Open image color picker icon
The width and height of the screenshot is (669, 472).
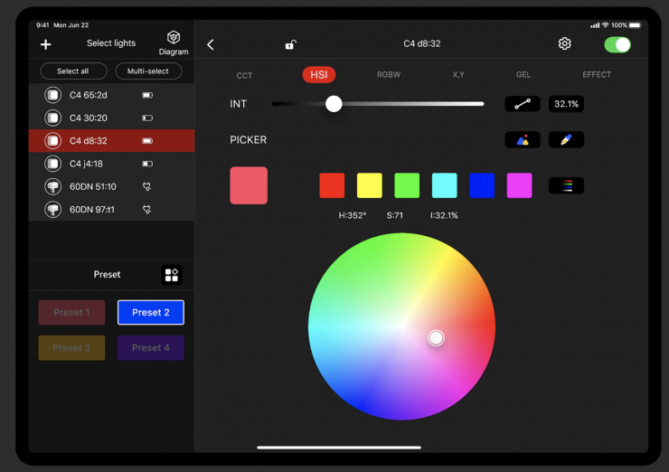[523, 140]
